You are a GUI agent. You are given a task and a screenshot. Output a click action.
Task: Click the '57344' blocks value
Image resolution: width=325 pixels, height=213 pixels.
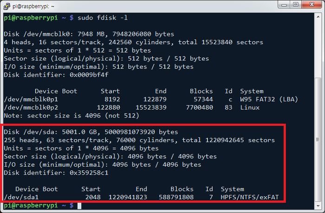(203, 99)
